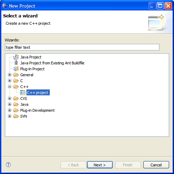Screen dimensions: 174x174
Task: Expand the C category node
Action: pos(9,81)
